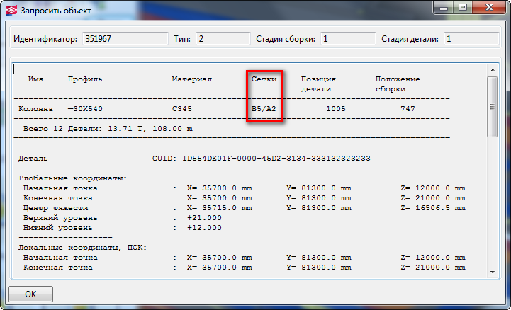The height and width of the screenshot is (310, 511).
Task: Click the B5/A2 grid value
Action: [264, 109]
